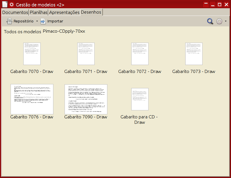231x178 pixels.
Task: Click the settings gear icon
Action: pyautogui.click(x=219, y=21)
